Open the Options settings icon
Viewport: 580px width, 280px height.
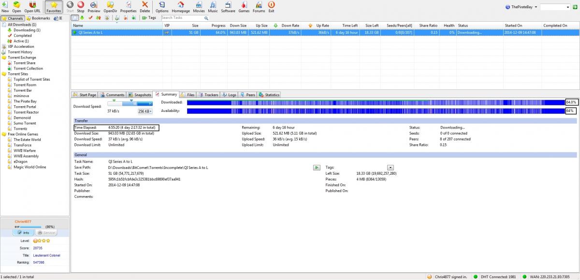(162, 7)
